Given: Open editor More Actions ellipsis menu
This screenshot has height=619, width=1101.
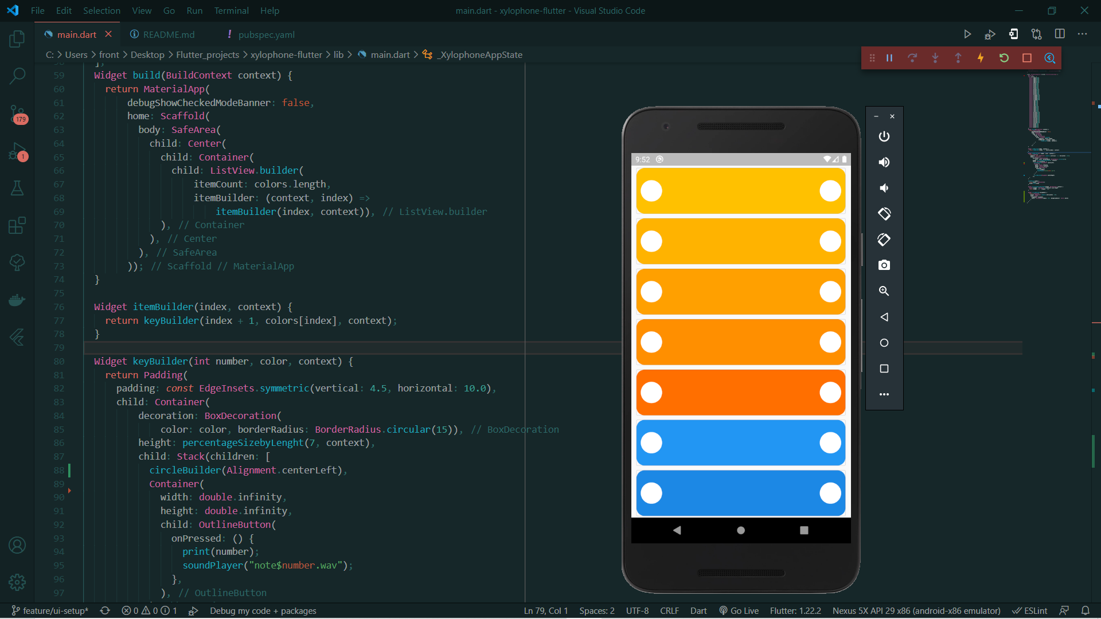Looking at the screenshot, I should [1082, 34].
